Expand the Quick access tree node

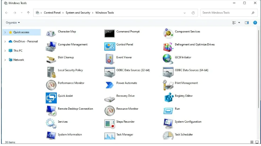[5, 32]
